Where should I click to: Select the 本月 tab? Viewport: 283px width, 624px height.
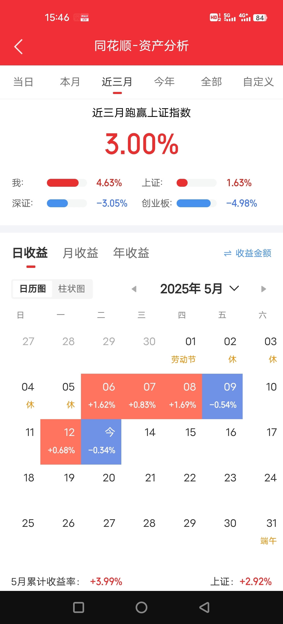(70, 82)
